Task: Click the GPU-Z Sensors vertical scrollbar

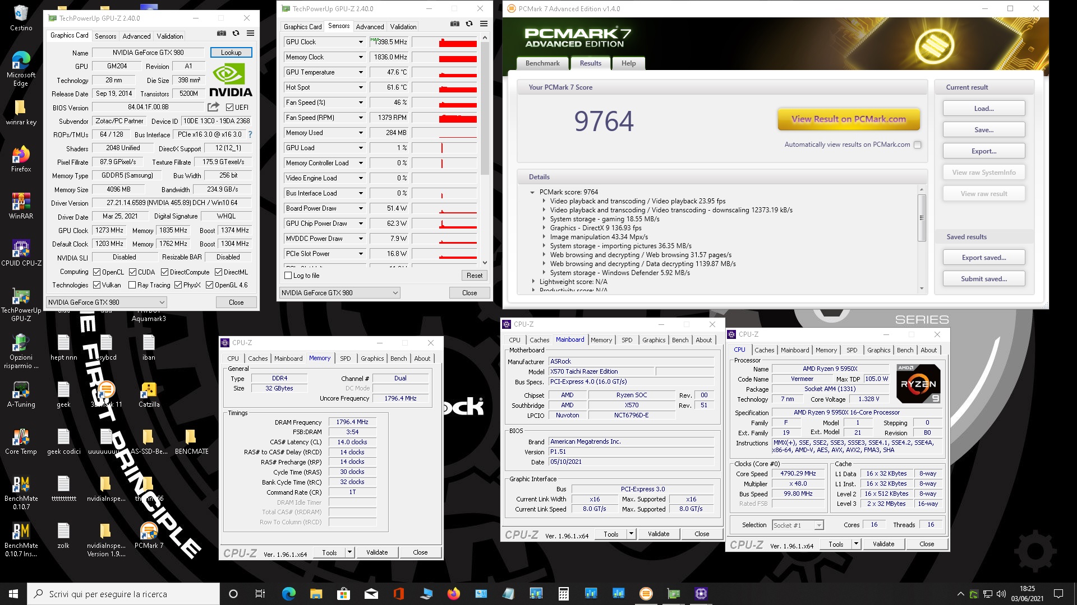Action: 485,150
